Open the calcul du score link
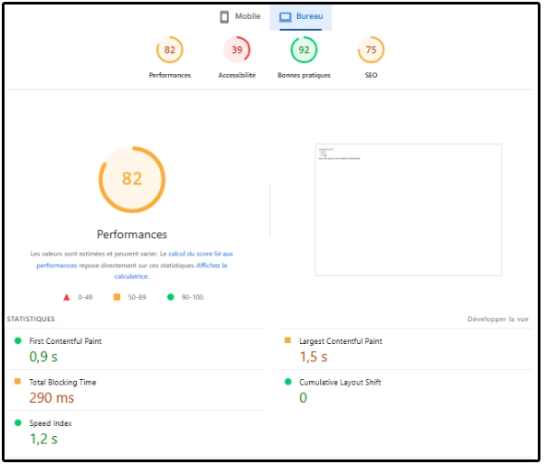545x464 pixels. tap(201, 255)
